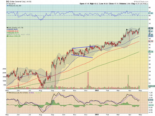Screen dimensions: 155x116
Task: Click the MA(50) 44.92 legend entry
Action: coord(12,29)
